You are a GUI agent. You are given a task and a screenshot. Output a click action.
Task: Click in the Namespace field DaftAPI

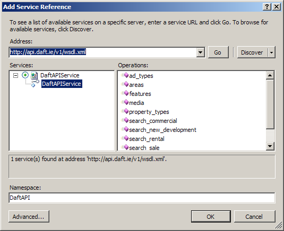point(142,198)
